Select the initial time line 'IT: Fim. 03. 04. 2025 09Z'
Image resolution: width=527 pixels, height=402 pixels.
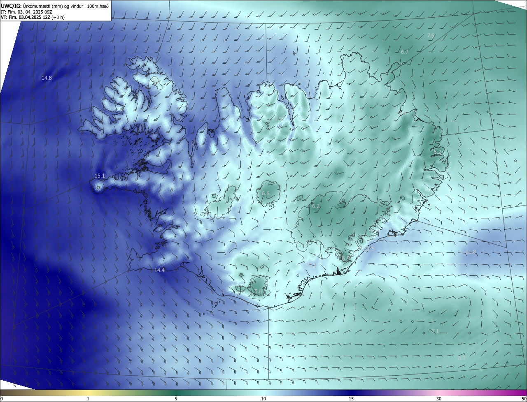point(27,12)
